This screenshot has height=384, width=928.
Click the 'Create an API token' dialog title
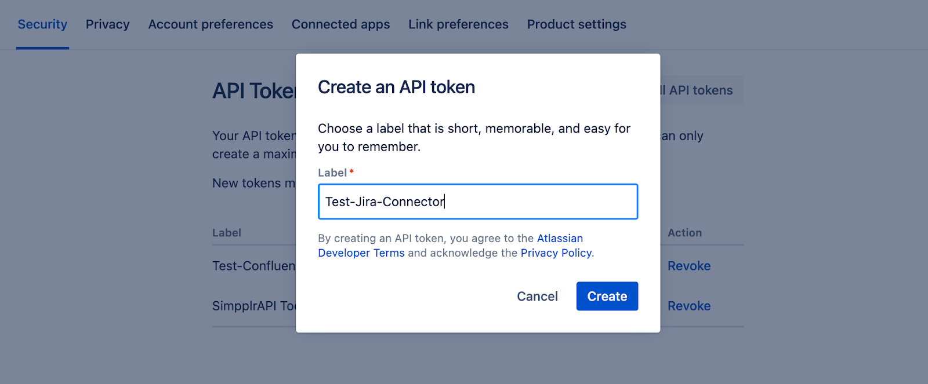(x=396, y=87)
